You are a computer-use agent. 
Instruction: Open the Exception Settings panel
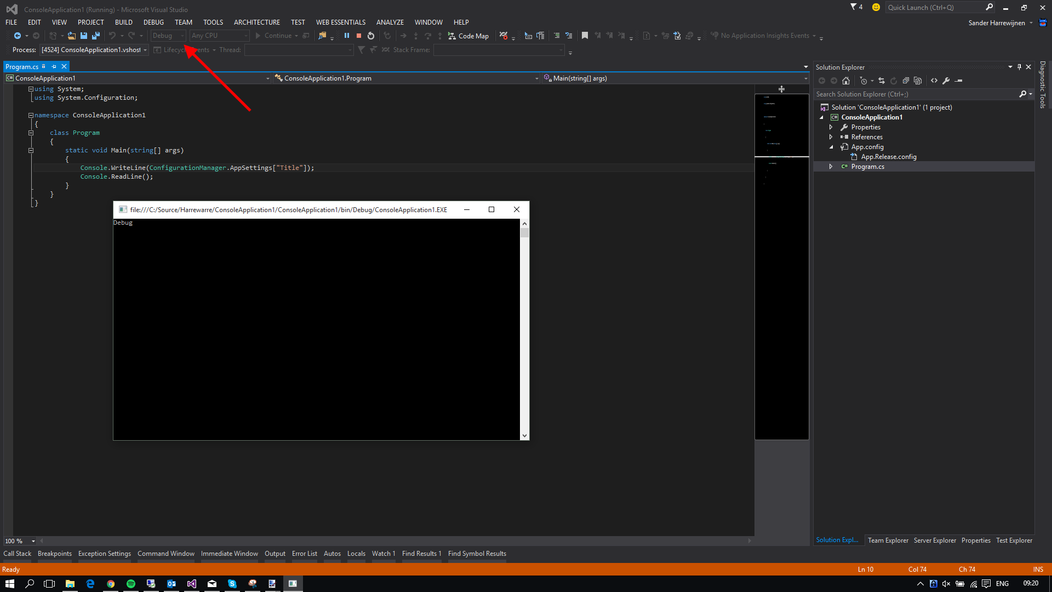point(105,553)
